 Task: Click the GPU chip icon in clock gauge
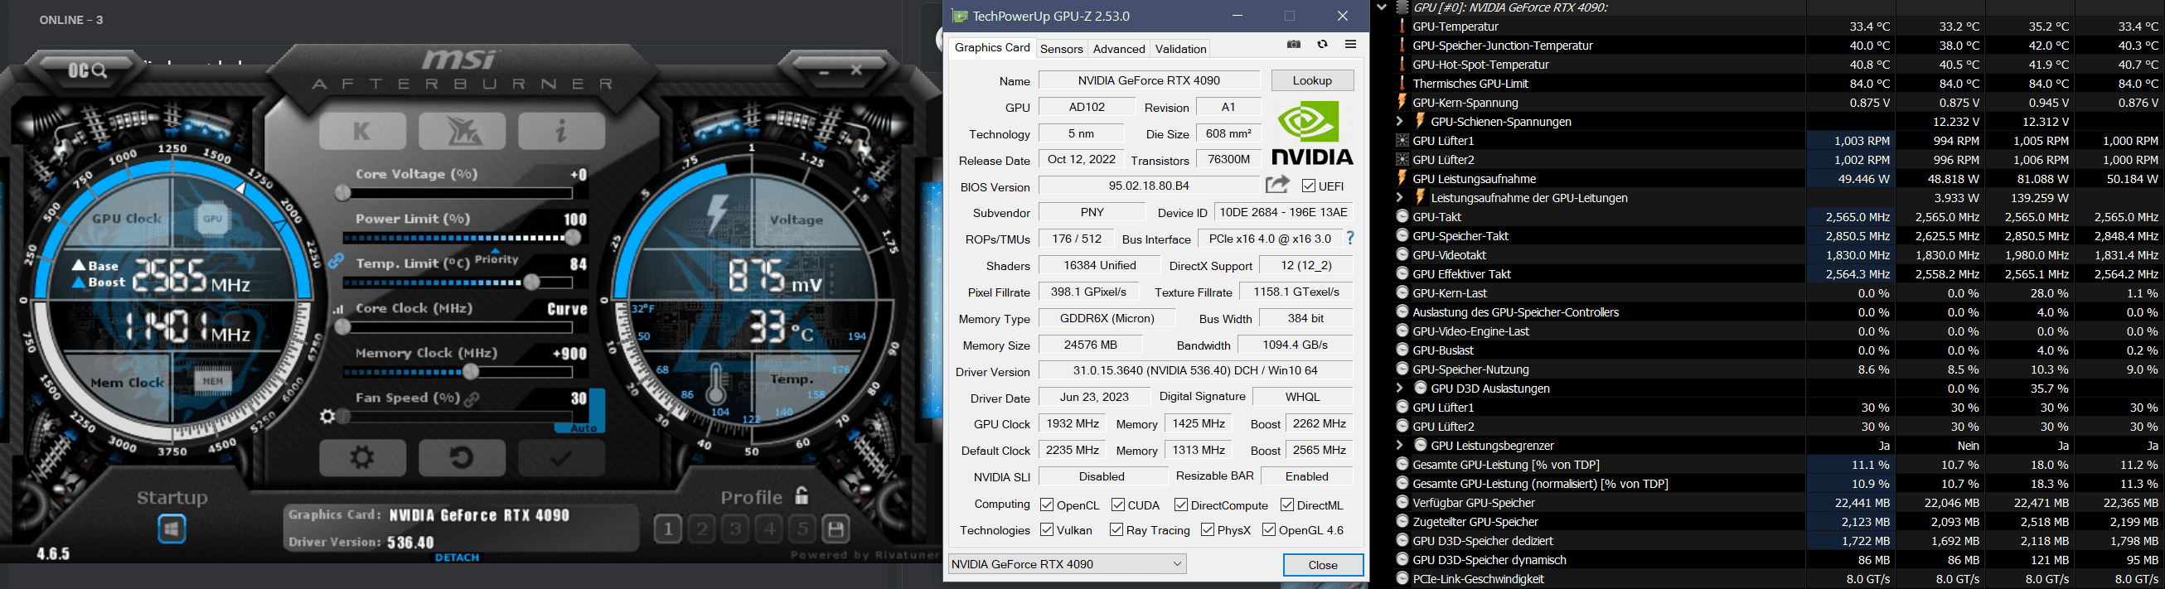[213, 220]
